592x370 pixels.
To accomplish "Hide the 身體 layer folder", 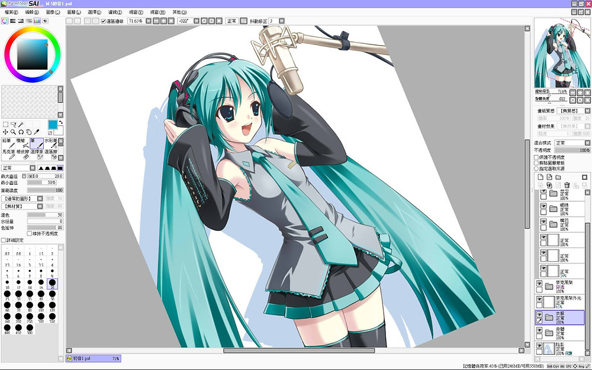I will pyautogui.click(x=539, y=330).
